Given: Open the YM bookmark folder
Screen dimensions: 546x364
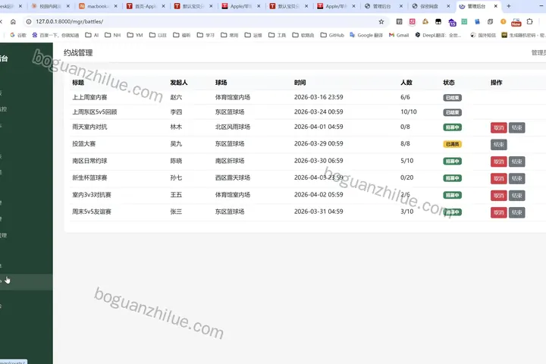Looking at the screenshot, I should (135, 35).
